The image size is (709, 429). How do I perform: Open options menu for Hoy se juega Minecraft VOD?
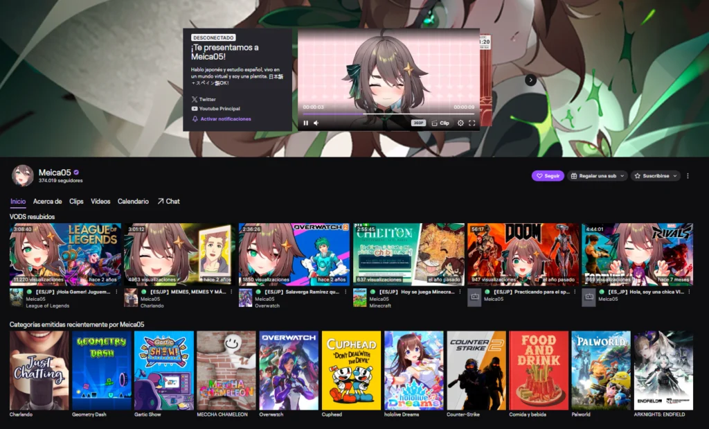tap(460, 292)
